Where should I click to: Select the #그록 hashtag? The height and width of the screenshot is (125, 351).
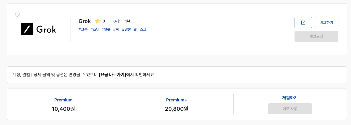coord(83,29)
